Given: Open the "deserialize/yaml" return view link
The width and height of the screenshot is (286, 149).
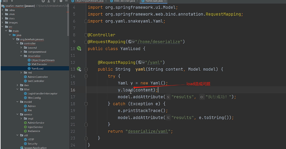Looking at the screenshot, I should 149,131.
